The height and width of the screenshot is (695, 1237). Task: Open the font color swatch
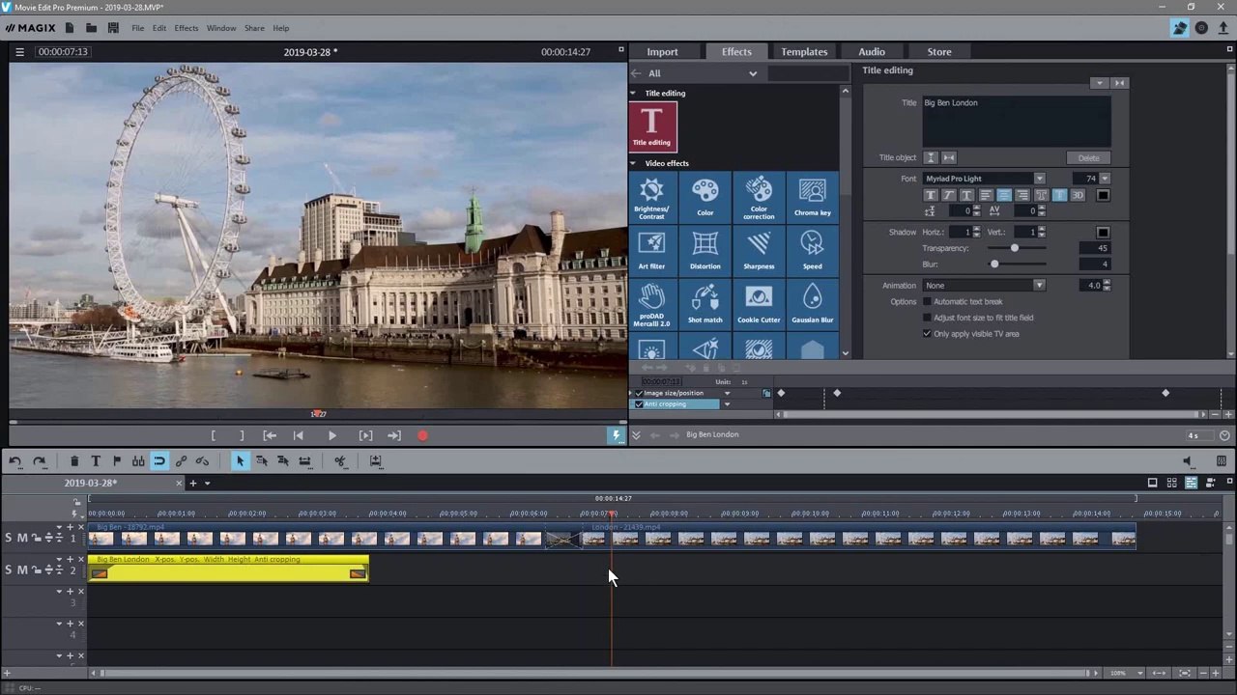(x=1104, y=195)
